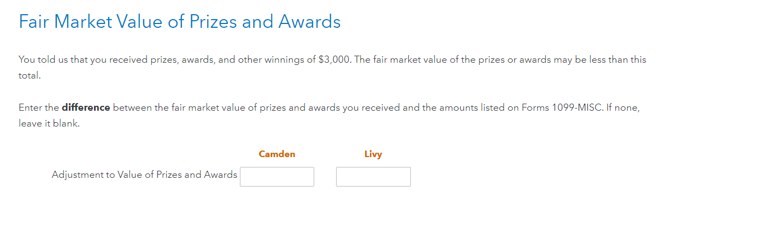
Task: Click the Adjustment to Value of Prizes label
Action: (x=144, y=175)
